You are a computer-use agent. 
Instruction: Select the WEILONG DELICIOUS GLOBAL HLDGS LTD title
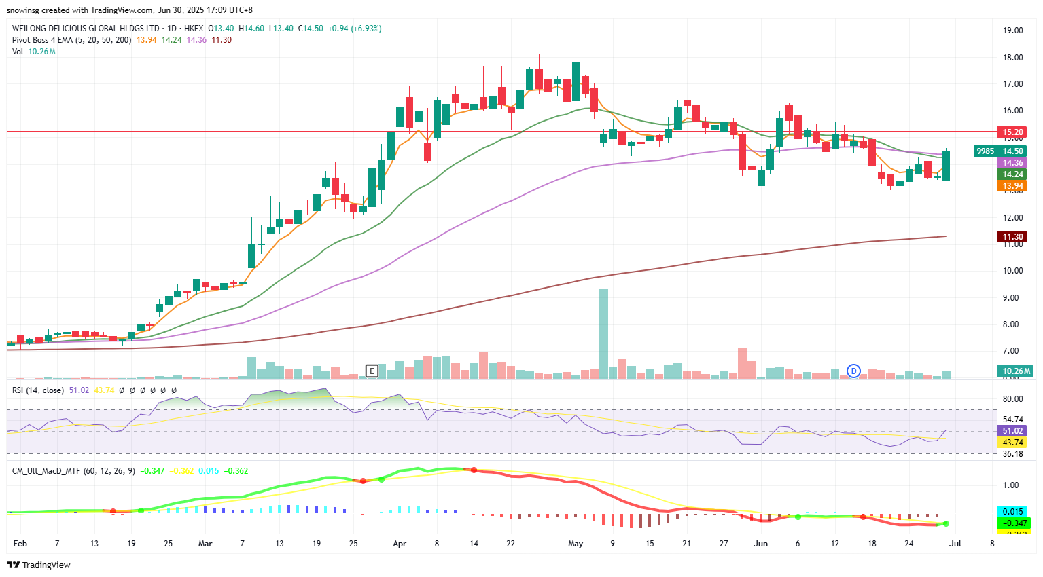86,29
